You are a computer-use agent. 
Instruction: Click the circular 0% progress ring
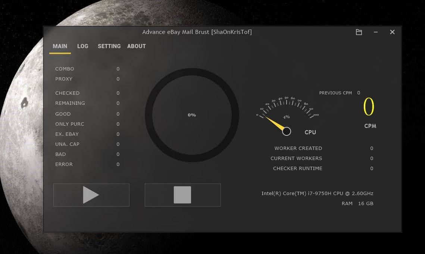[192, 115]
